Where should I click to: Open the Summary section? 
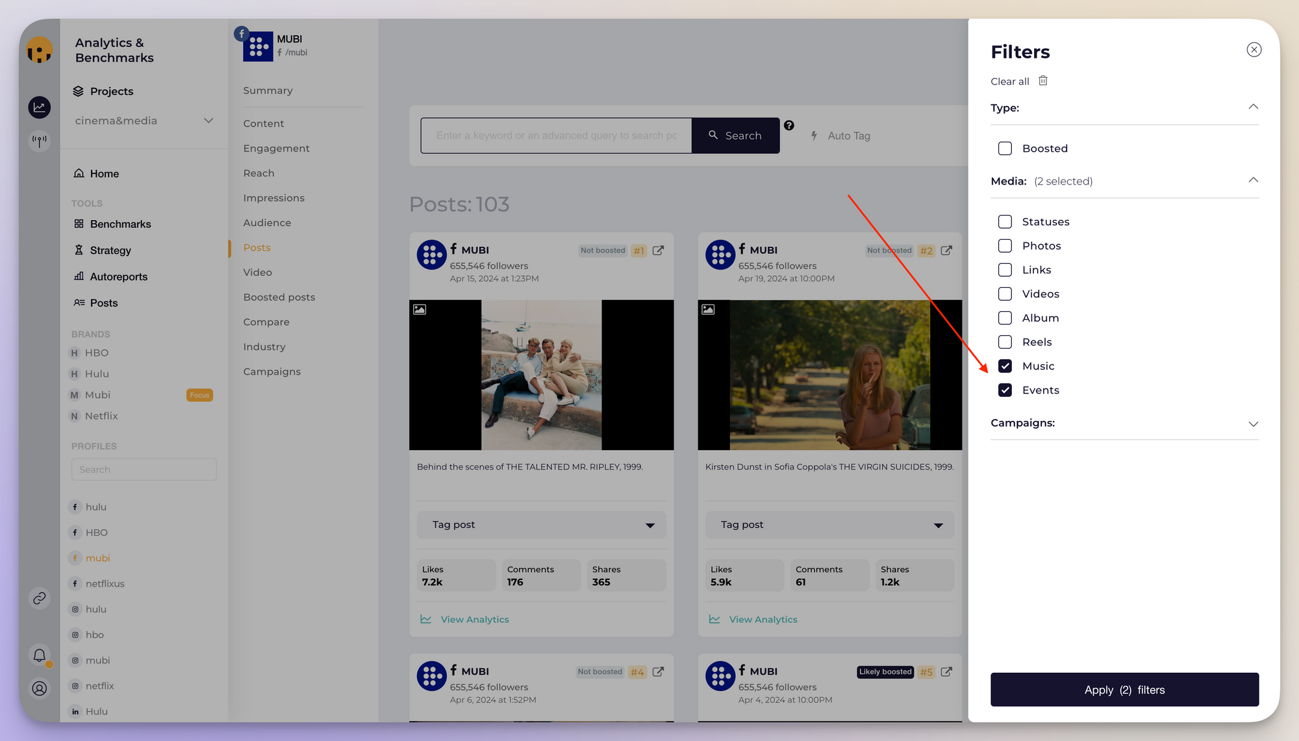268,91
